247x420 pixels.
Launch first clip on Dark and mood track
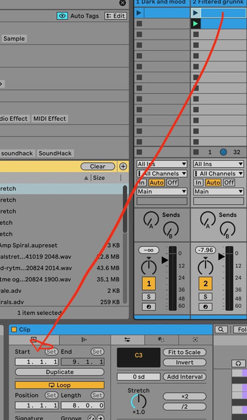coord(139,12)
